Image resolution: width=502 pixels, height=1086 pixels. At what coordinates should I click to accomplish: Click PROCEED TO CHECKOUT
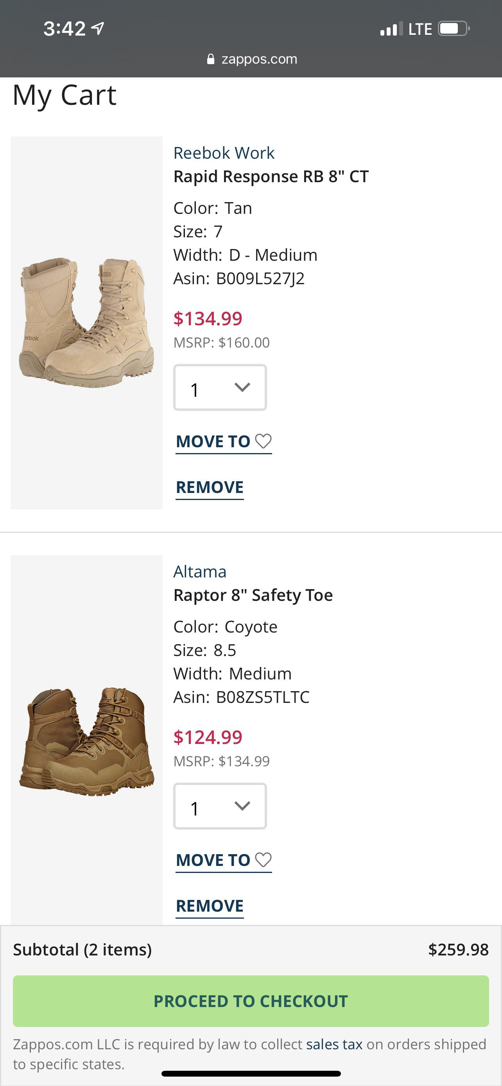click(x=251, y=1001)
